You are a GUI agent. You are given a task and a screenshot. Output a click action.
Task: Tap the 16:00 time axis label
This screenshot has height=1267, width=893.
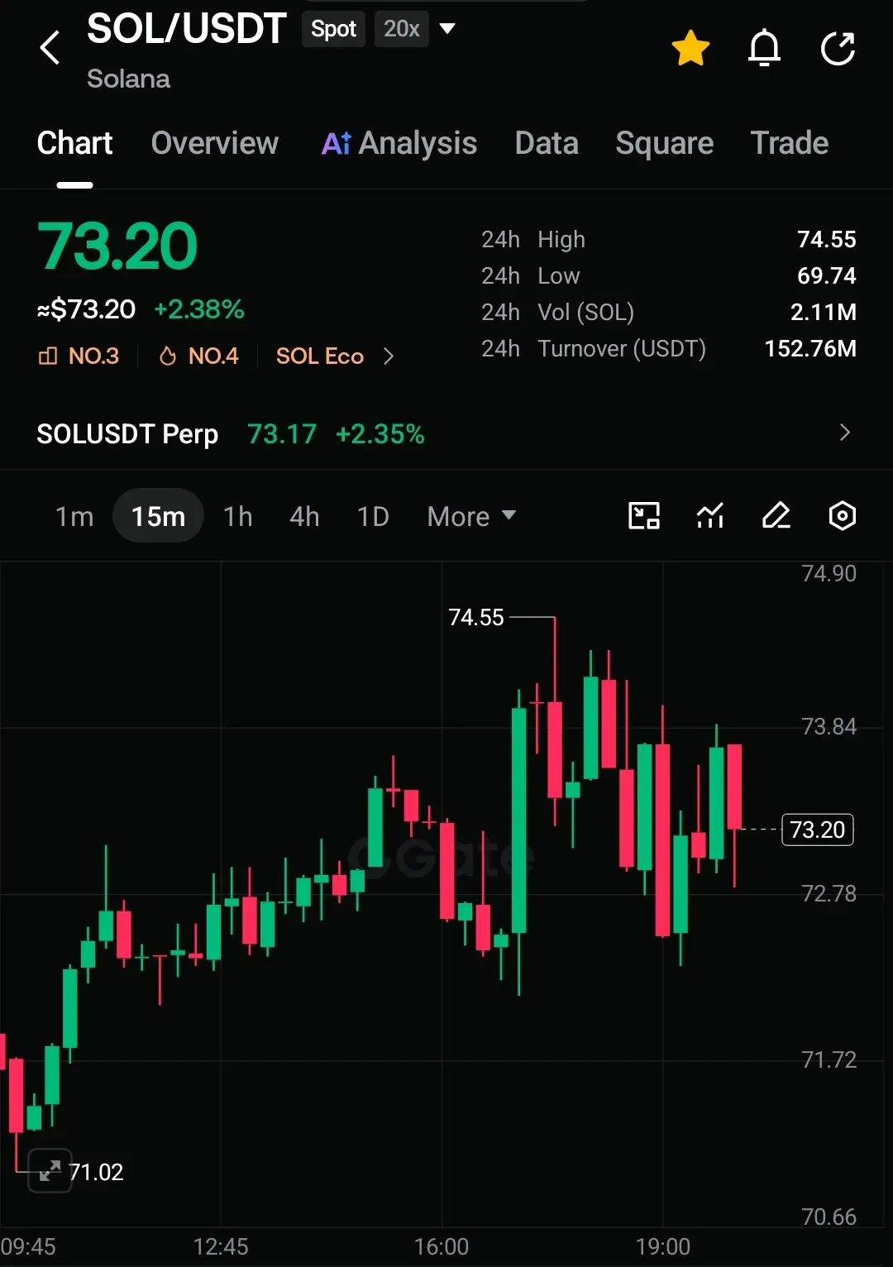click(442, 1246)
